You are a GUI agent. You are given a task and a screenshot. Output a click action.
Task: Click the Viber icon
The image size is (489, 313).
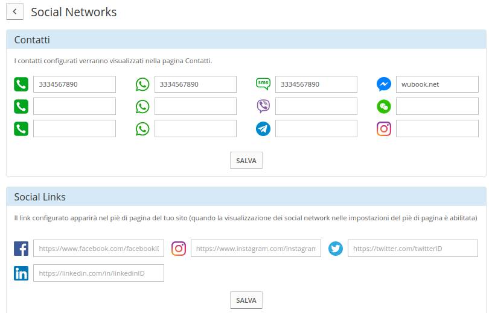(263, 107)
